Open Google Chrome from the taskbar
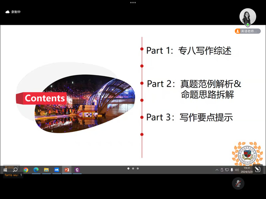This screenshot has height=199, width=266. (x=26, y=170)
